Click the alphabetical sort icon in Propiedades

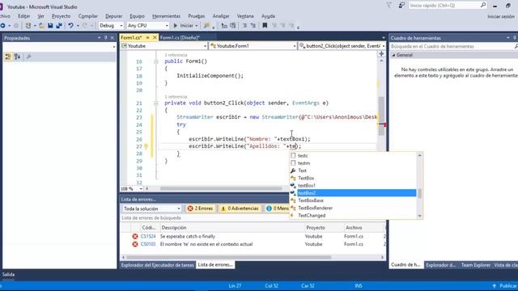[x=17, y=57]
